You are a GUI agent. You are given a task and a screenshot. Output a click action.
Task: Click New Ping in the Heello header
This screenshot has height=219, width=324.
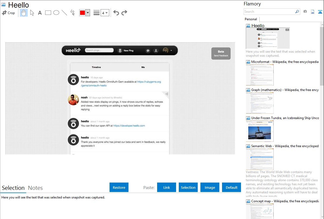(126, 50)
